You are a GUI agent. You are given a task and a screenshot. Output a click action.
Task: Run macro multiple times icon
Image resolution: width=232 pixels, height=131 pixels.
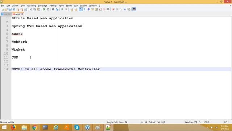[125, 9]
